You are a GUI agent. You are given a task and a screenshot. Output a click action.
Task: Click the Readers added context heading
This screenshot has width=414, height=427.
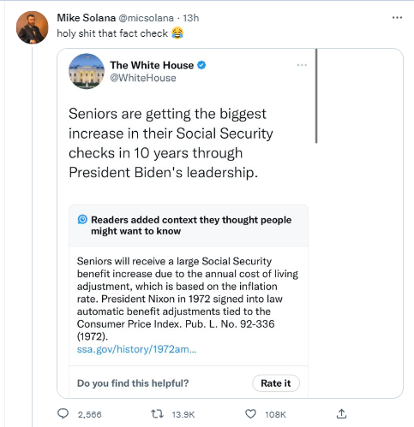pyautogui.click(x=191, y=225)
